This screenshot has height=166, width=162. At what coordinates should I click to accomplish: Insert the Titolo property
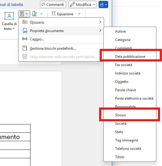point(130,157)
